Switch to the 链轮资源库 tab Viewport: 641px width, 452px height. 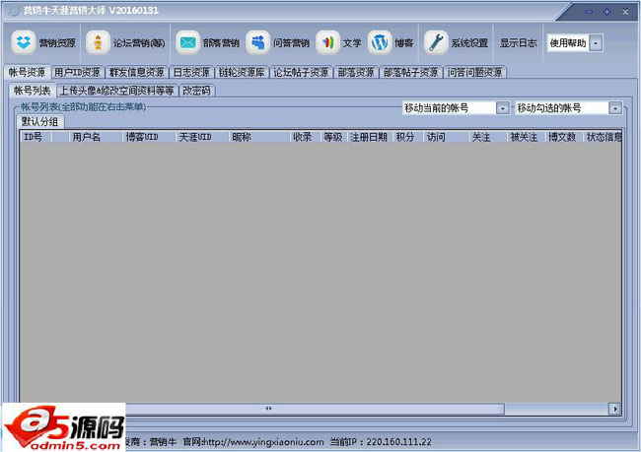242,73
